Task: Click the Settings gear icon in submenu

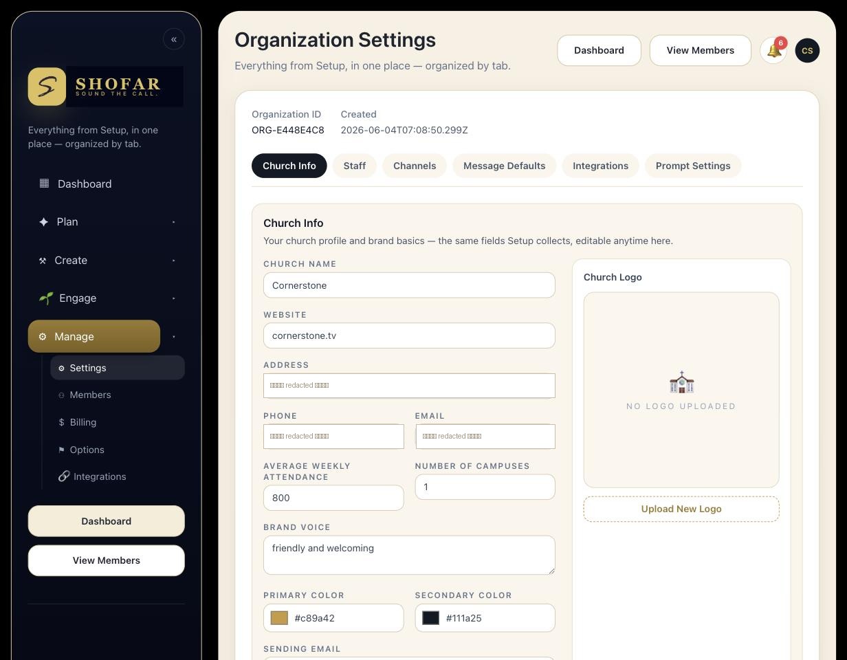Action: click(x=61, y=368)
